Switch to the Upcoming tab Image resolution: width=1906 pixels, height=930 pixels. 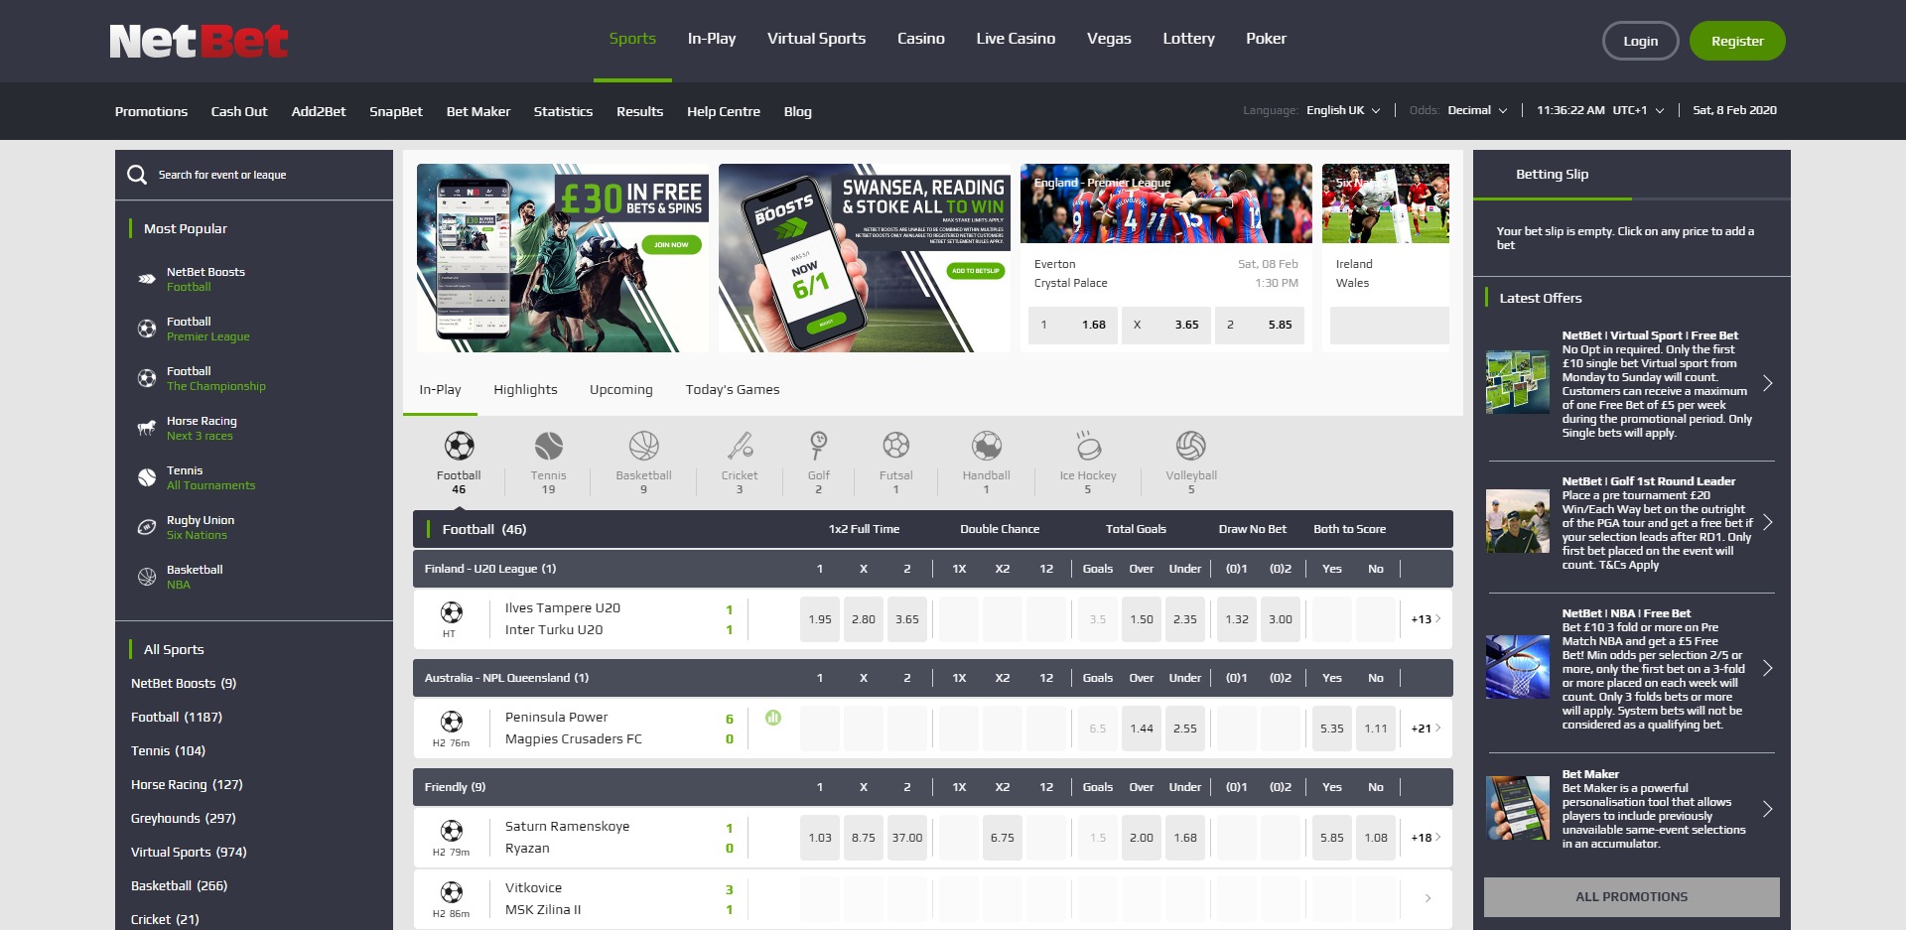[x=621, y=389]
